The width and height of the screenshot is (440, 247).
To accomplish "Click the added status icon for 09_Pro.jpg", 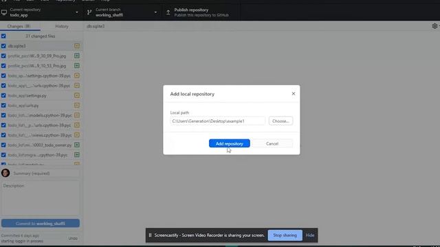I will (76, 56).
